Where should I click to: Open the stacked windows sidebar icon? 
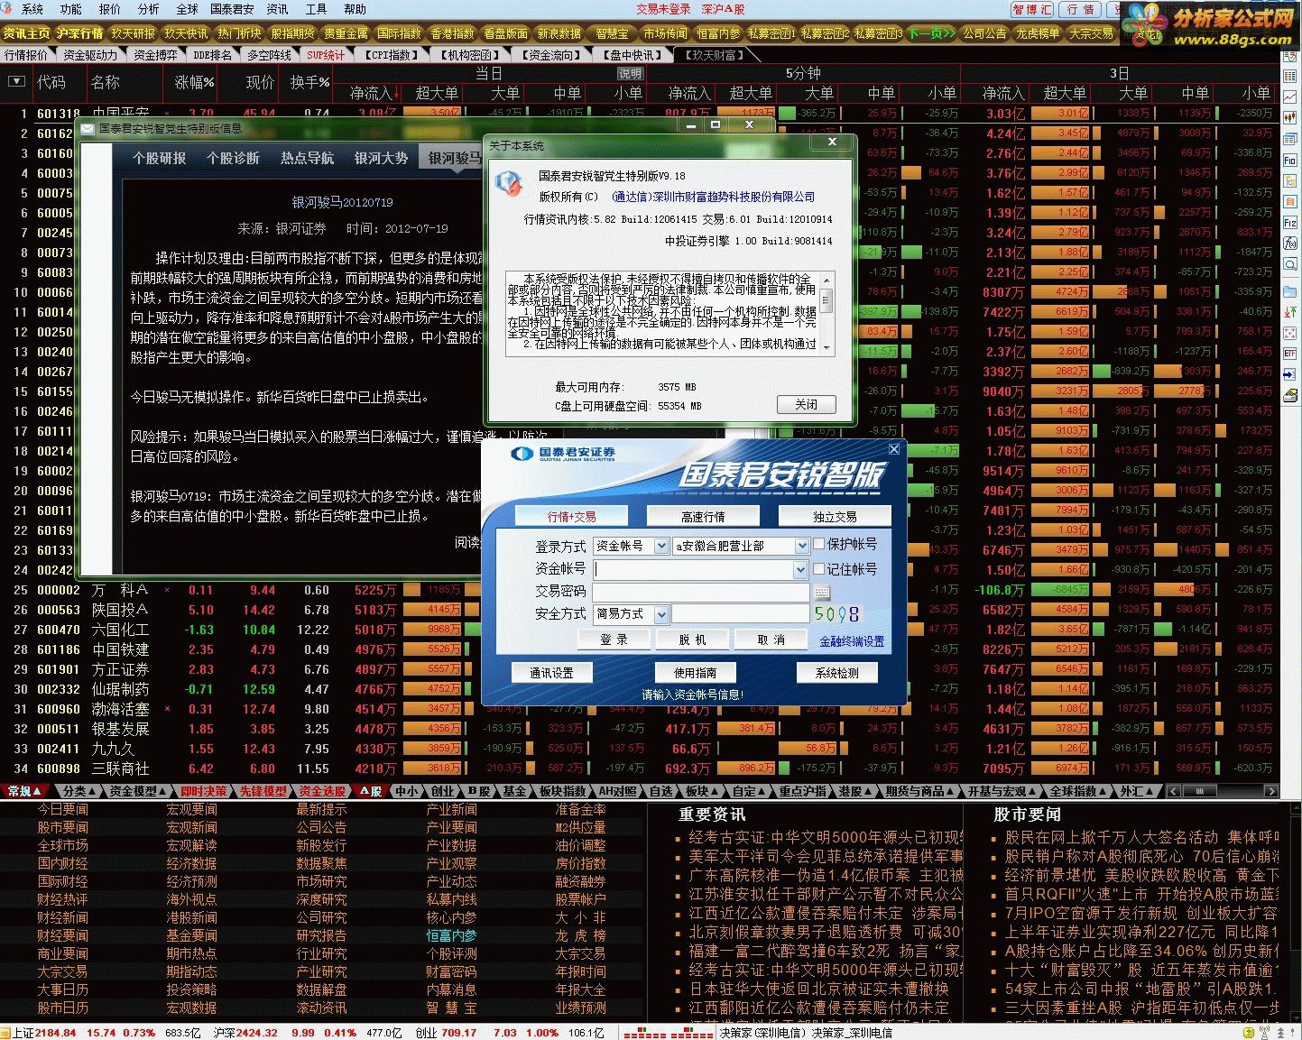pyautogui.click(x=1290, y=139)
